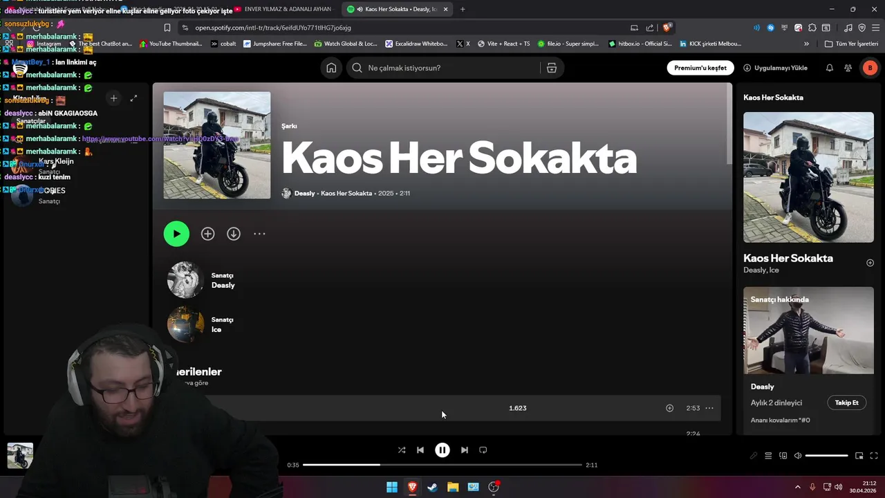Close the Kaos Her Sokakta browser tab

(445, 9)
